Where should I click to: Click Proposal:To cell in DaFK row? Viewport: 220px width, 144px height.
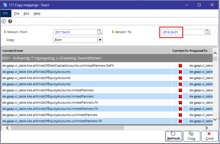201,66
